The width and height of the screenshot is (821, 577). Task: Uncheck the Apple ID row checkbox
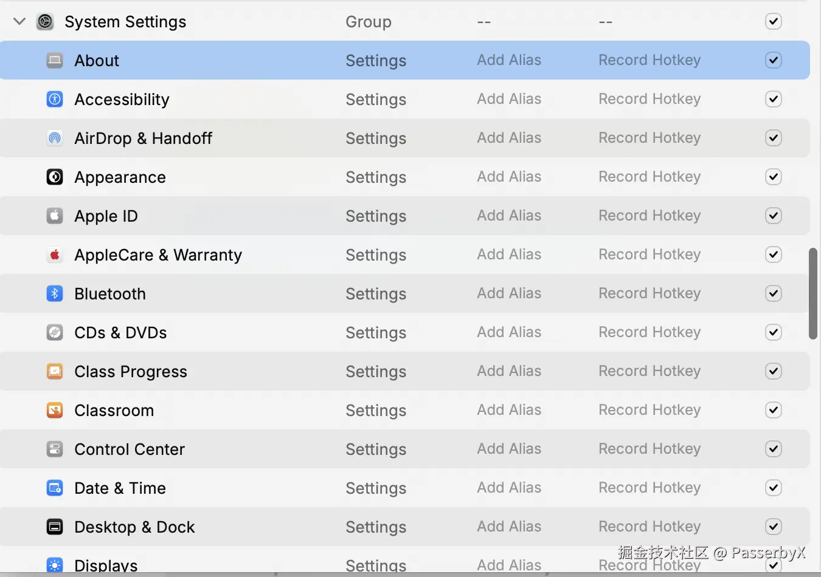(773, 216)
